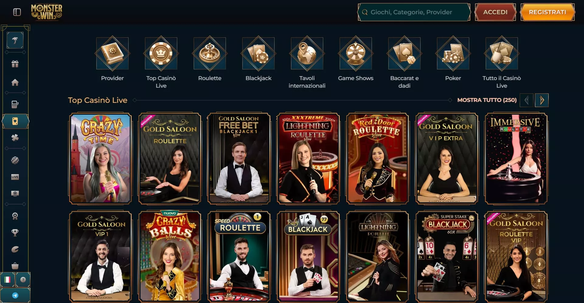Open the gift promotions sidebar icon
The image size is (584, 303).
point(15,64)
